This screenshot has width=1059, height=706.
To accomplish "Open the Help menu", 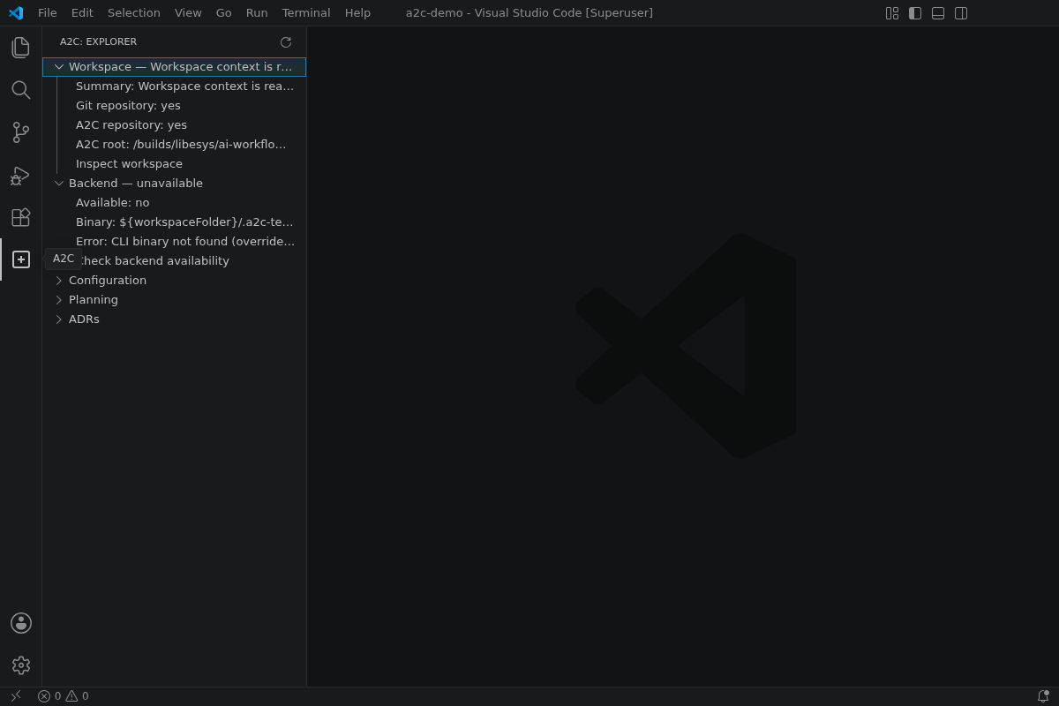I will [x=357, y=13].
